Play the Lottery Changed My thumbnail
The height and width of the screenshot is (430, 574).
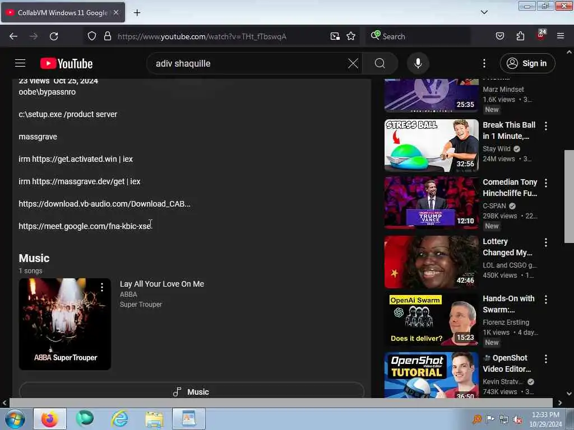pos(432,262)
